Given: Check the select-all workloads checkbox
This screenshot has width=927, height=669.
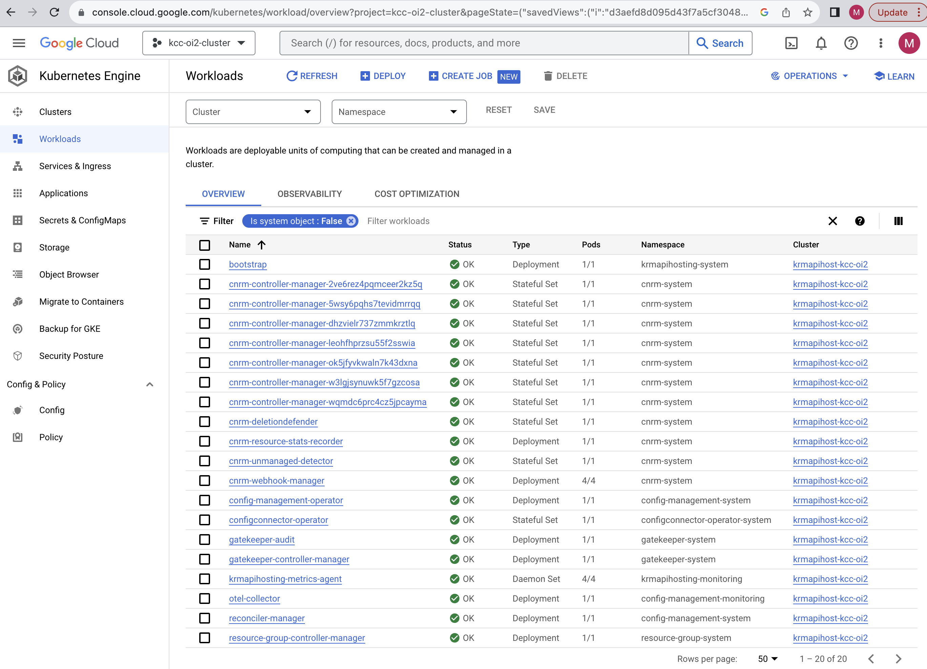Looking at the screenshot, I should [x=204, y=245].
